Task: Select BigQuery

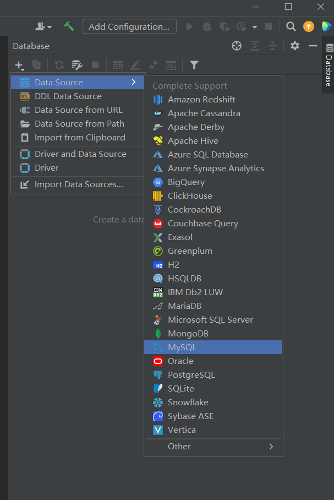Action: click(x=213, y=182)
